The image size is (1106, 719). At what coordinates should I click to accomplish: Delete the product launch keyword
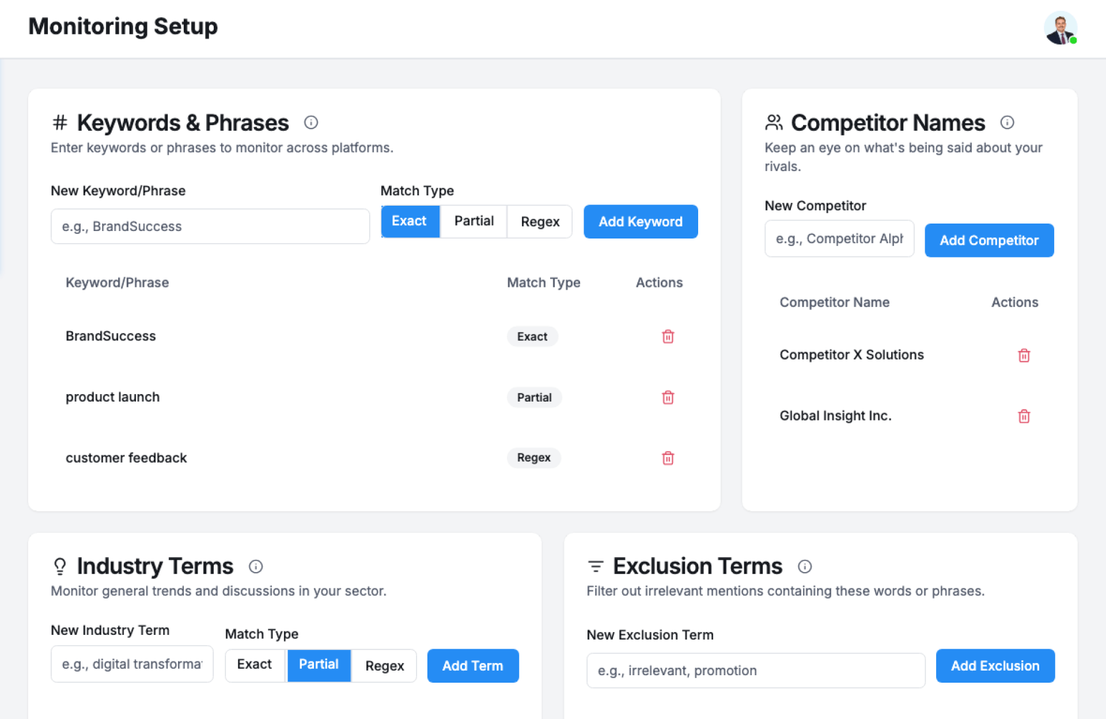(668, 398)
